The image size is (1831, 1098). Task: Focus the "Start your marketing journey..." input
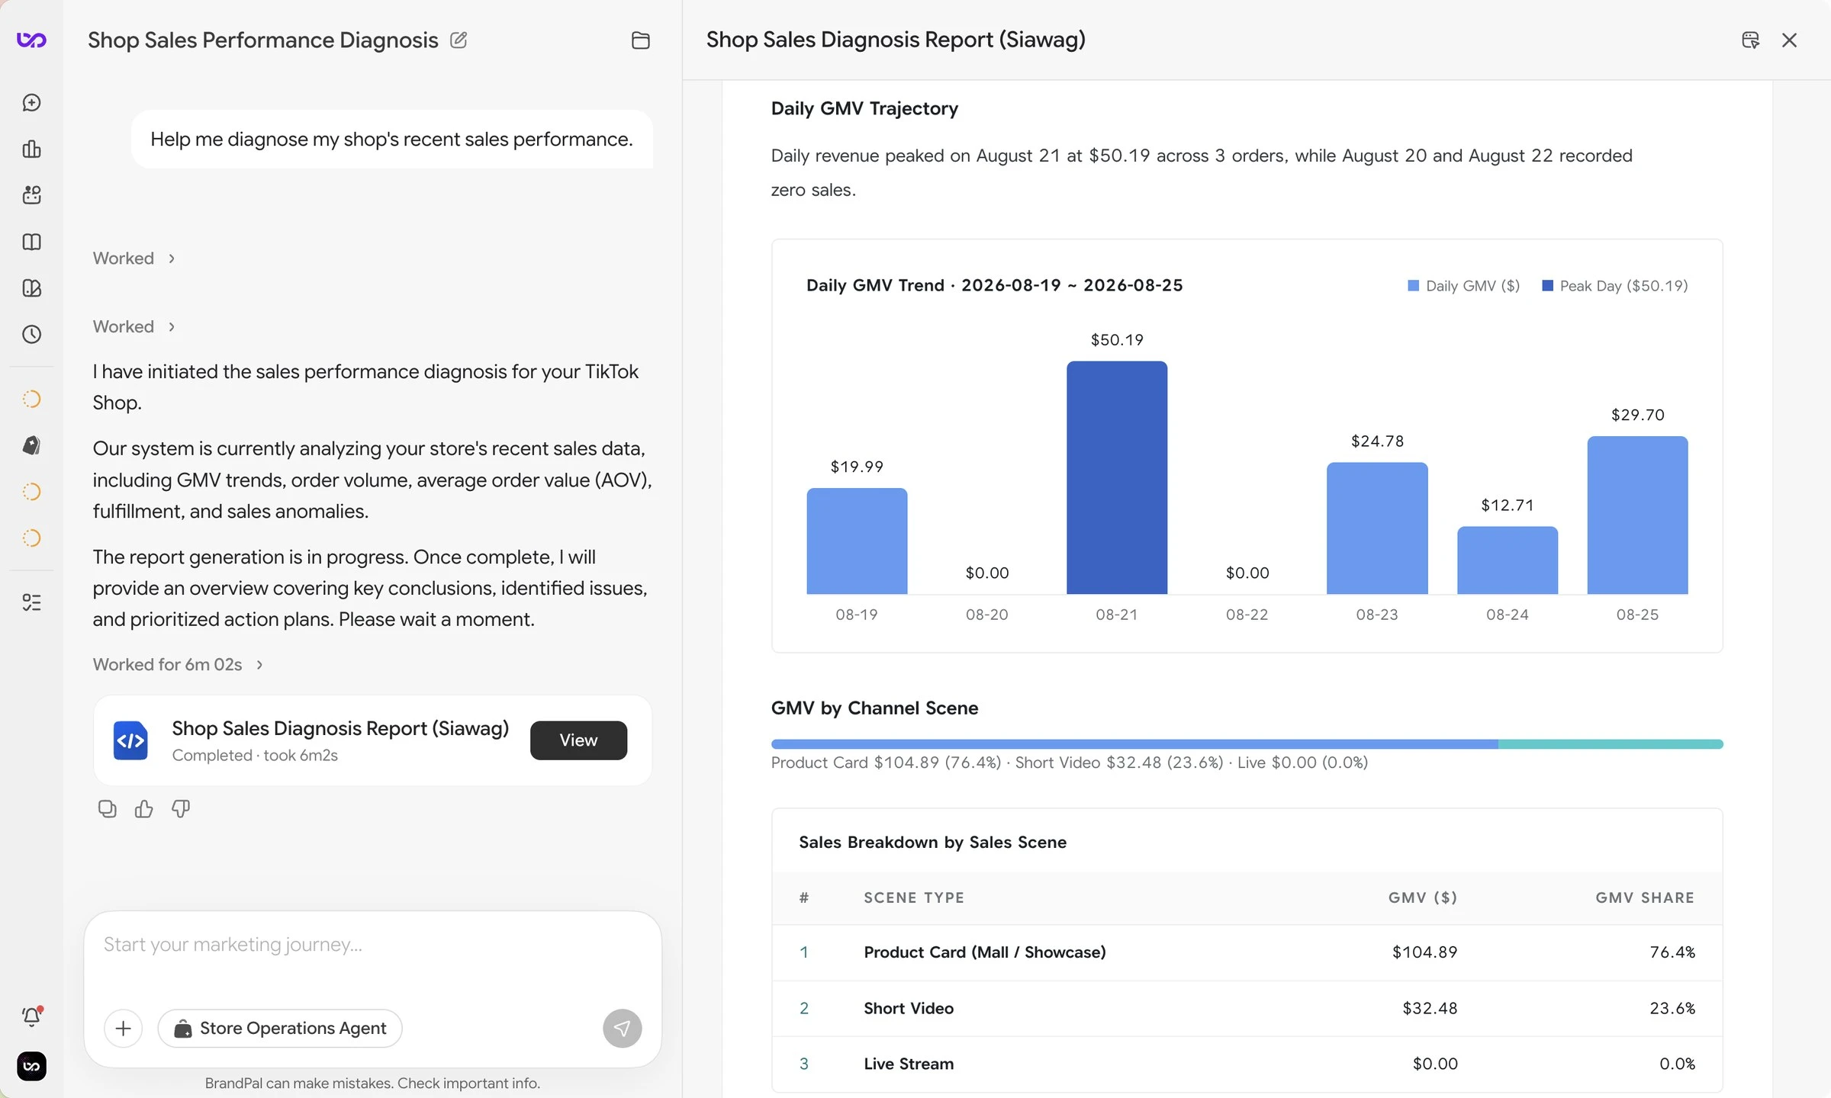point(372,945)
